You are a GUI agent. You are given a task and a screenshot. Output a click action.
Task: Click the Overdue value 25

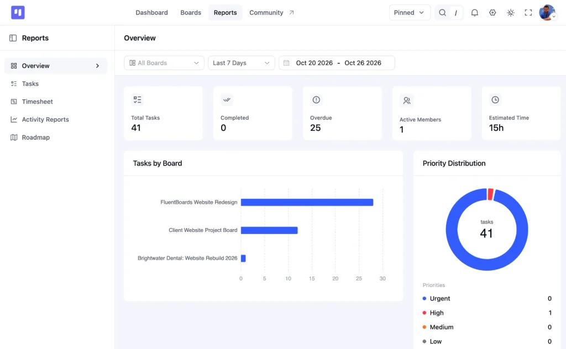pyautogui.click(x=315, y=128)
